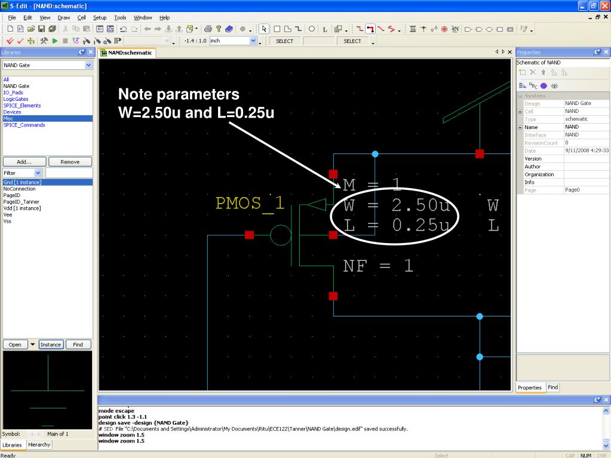
Task: Click the red solder dot tool
Action: 444,29
